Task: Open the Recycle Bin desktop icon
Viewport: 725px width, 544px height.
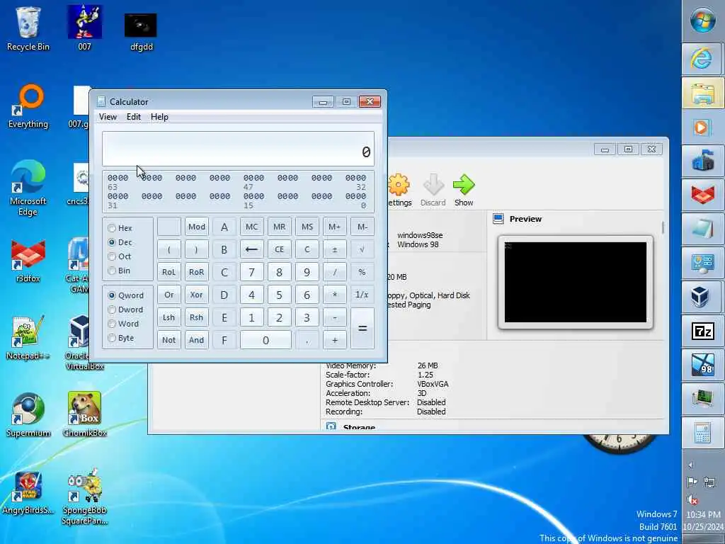Action: 28,28
